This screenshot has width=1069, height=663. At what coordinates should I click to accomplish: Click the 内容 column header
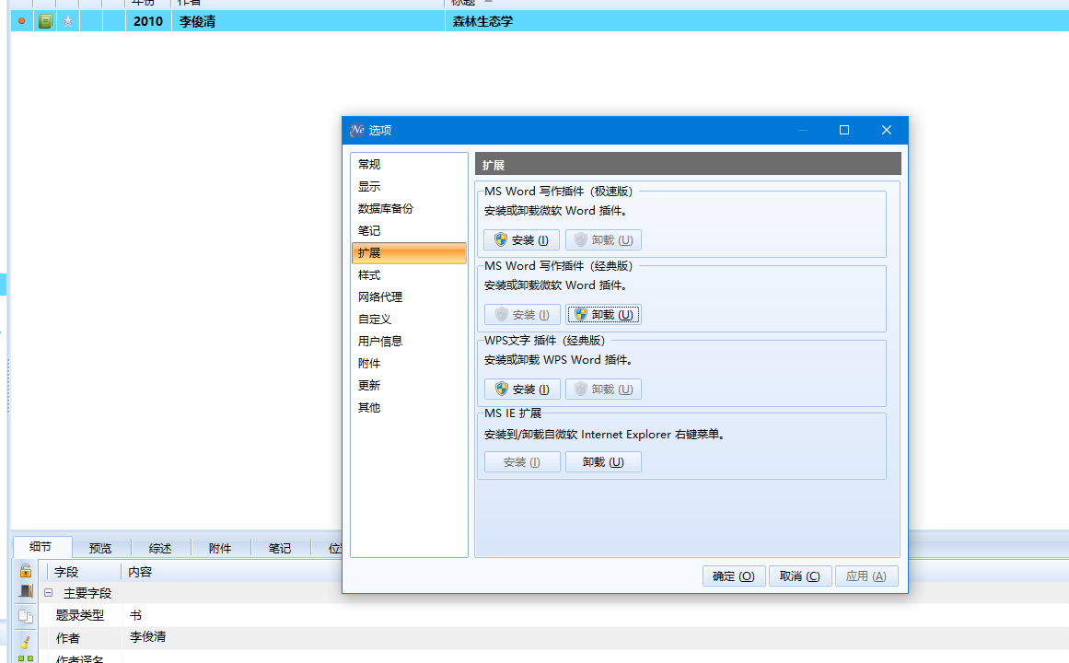pyautogui.click(x=140, y=572)
